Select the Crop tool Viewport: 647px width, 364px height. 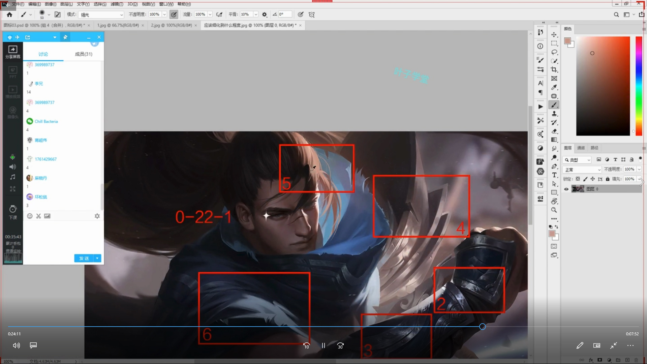click(554, 70)
